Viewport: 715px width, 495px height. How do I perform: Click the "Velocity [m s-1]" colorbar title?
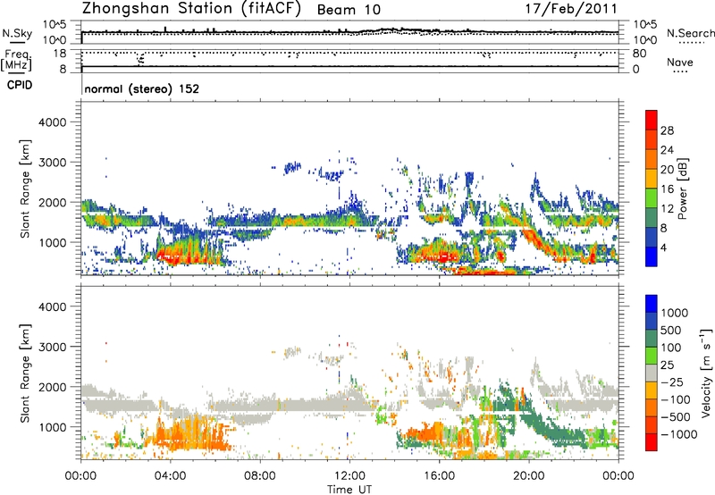[x=706, y=373]
